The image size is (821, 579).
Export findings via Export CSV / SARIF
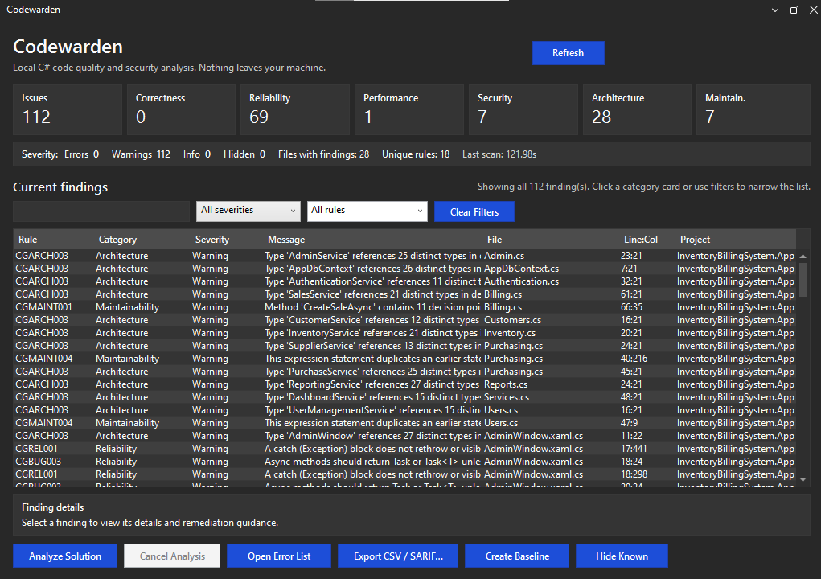(x=398, y=556)
